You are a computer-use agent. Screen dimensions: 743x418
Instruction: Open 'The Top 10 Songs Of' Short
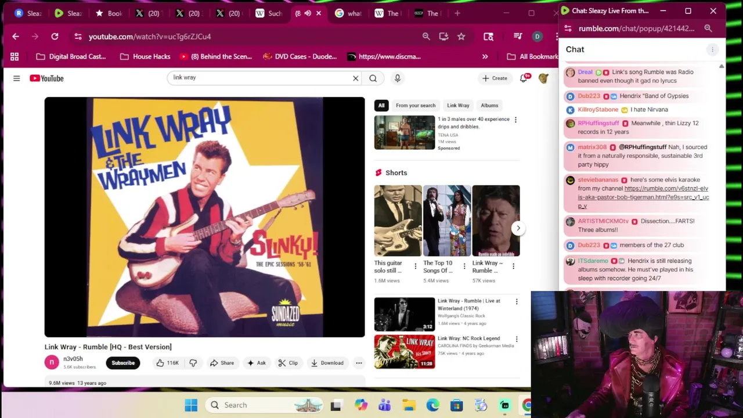coord(447,221)
